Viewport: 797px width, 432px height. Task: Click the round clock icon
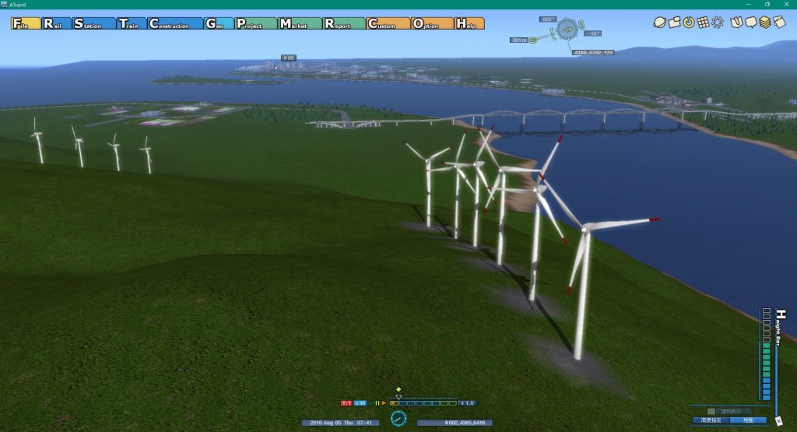[398, 418]
